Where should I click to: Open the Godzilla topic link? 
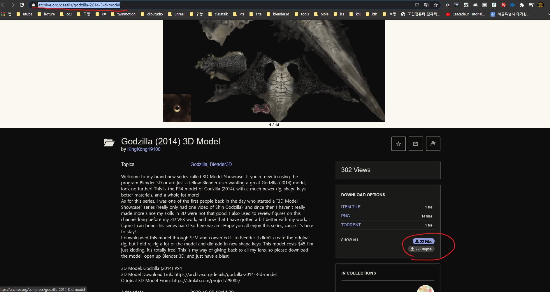(x=199, y=164)
